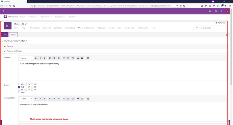Viewport: 233px width, 125px height.
Task: Insert bulleted list in Purpose editor
Action: [x=64, y=58]
